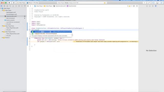Click the 'import AVFoundation' line
The image size is (164, 92).
click(38, 25)
